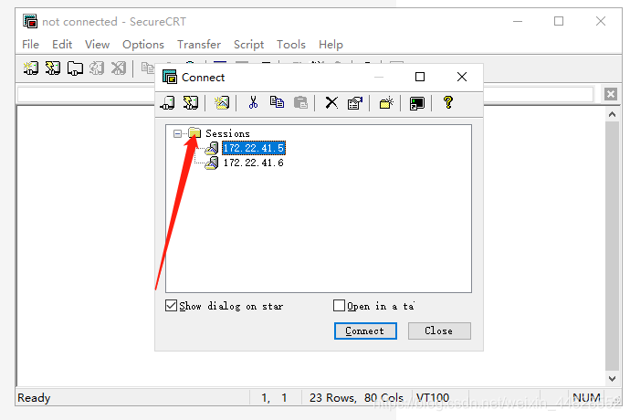Image resolution: width=630 pixels, height=420 pixels.
Task: Click the terminal scrollbar down arrow
Action: tap(612, 378)
